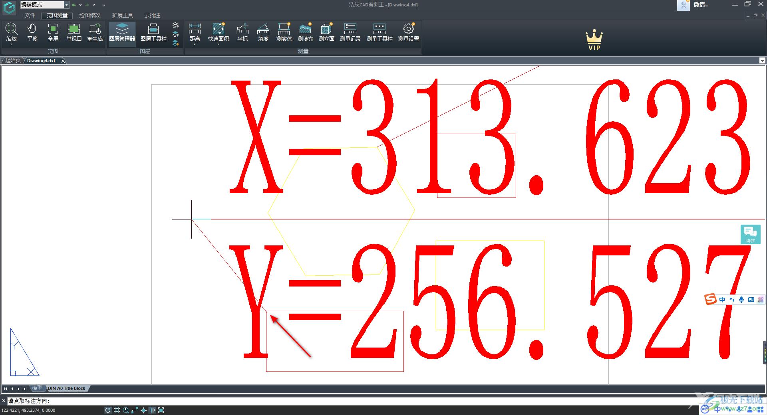The image size is (767, 415).
Task: Toggle the mirror-arrows icon in status bar
Action: click(x=152, y=410)
